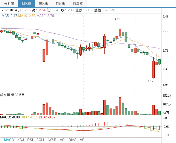
Task: Click the 23万 volume axis label
Action: [x=166, y=113]
